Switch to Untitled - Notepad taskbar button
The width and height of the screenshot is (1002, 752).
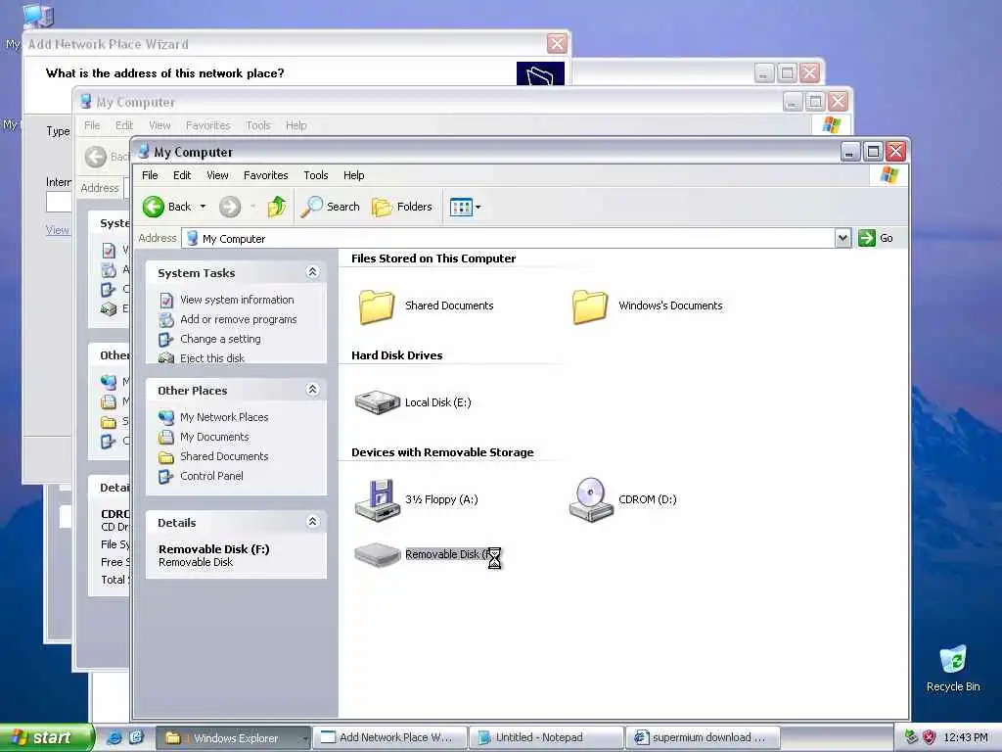546,738
